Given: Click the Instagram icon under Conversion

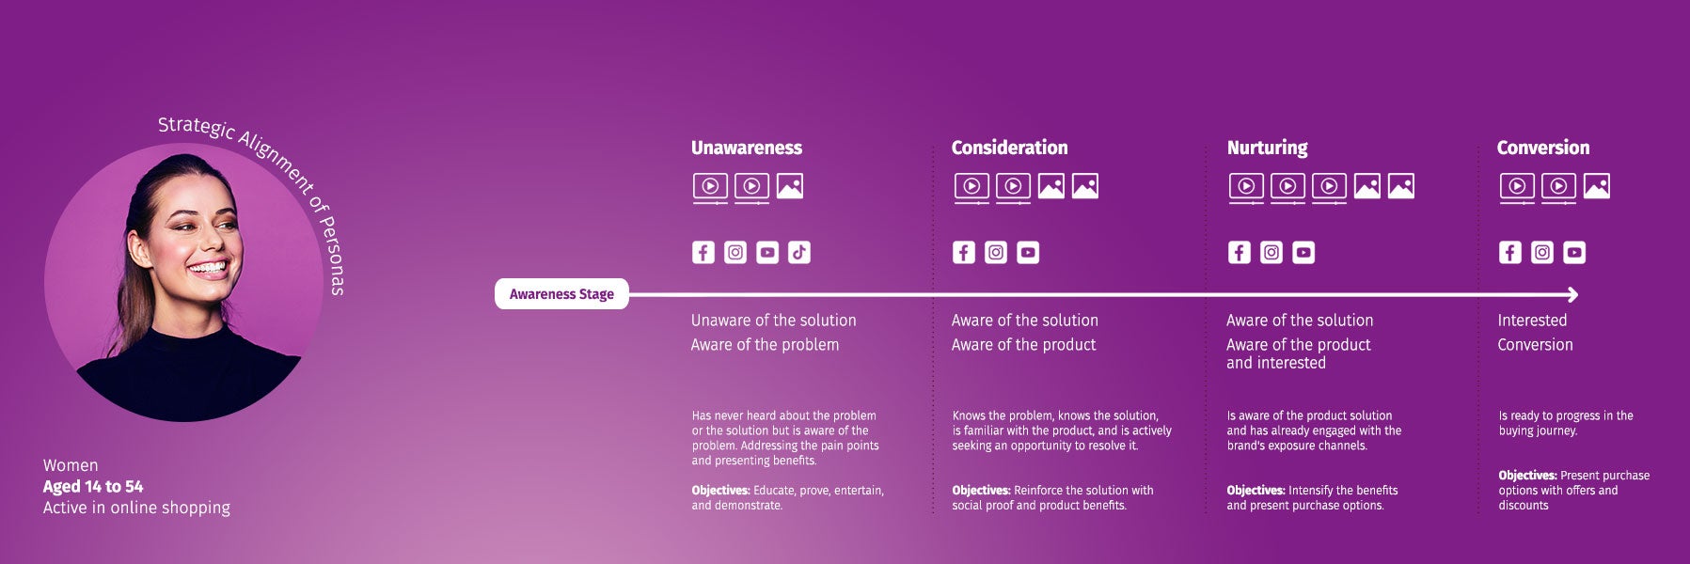Looking at the screenshot, I should tap(1542, 252).
